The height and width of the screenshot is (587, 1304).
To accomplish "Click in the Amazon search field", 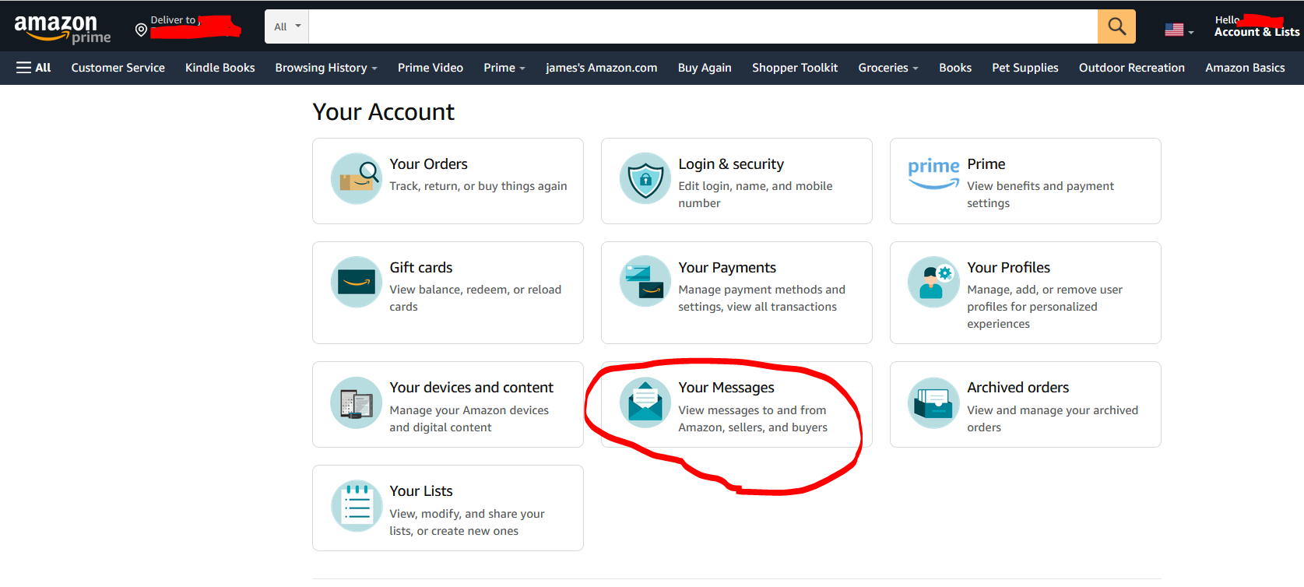I will 703,26.
